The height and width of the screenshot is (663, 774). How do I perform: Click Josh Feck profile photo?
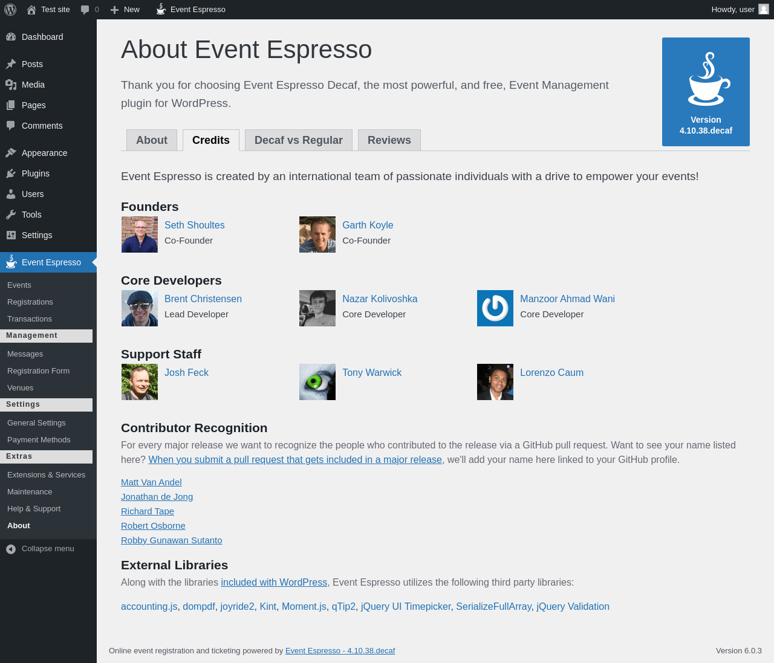(140, 382)
